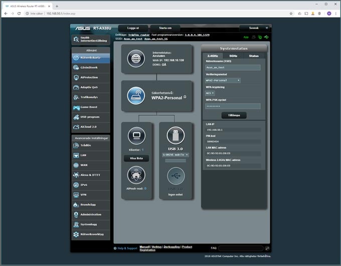Click the Logga ut button
This screenshot has width=341, height=266.
(x=134, y=28)
